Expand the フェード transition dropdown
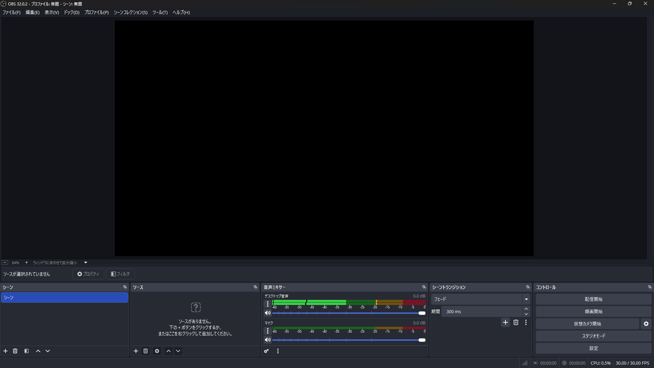The width and height of the screenshot is (654, 368). 526,299
